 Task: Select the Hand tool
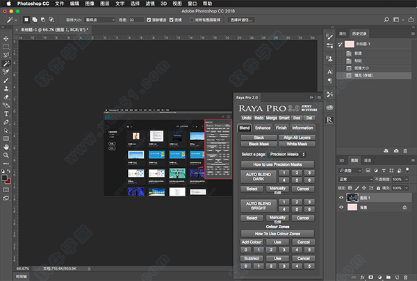point(6,147)
